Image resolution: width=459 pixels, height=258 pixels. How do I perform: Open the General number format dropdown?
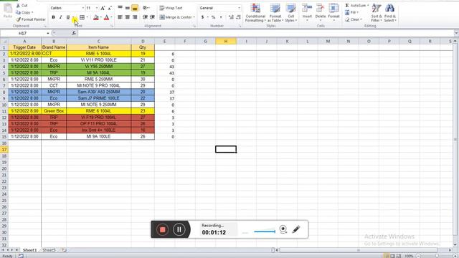click(x=239, y=8)
